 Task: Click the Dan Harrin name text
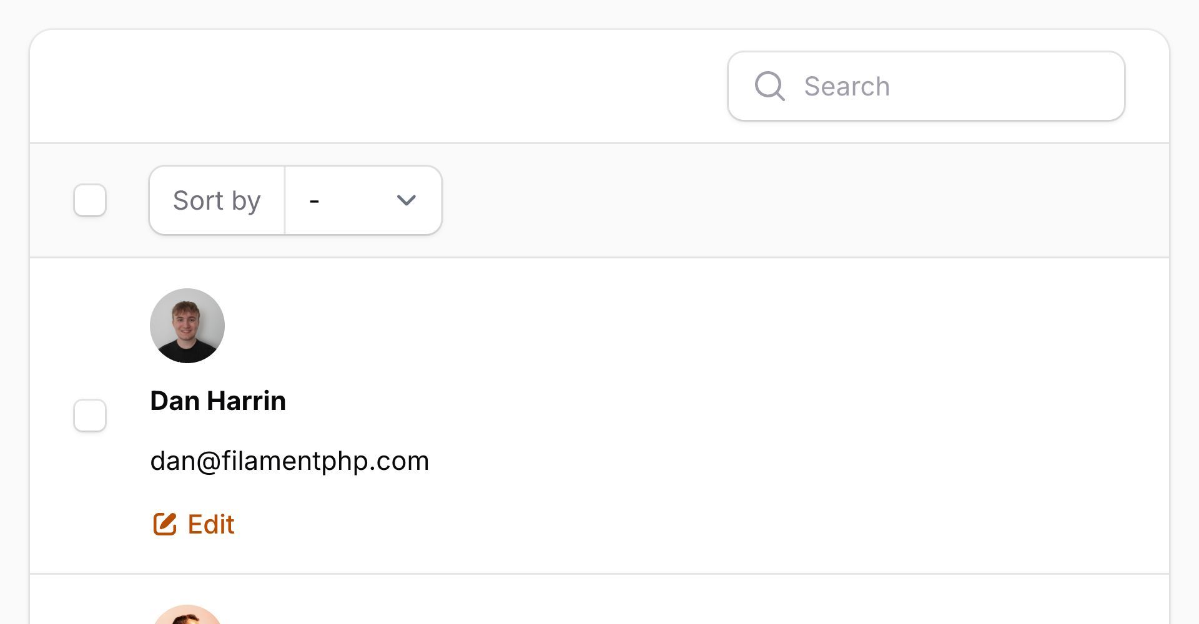pyautogui.click(x=218, y=401)
